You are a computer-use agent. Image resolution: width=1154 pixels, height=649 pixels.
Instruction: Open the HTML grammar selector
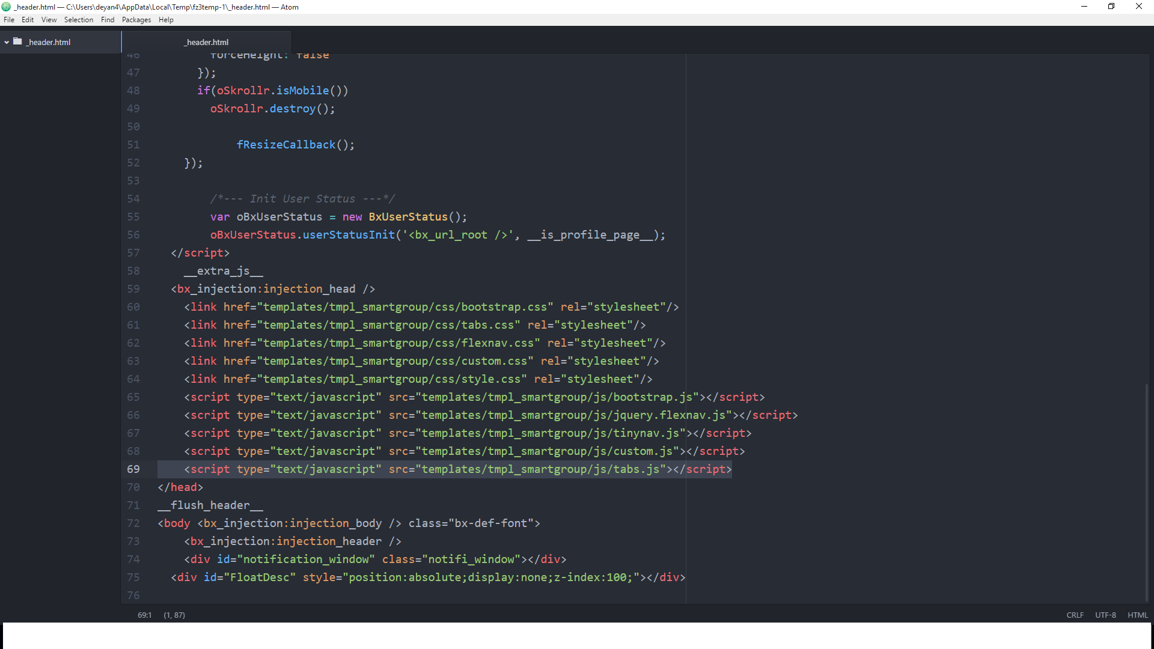tap(1137, 615)
